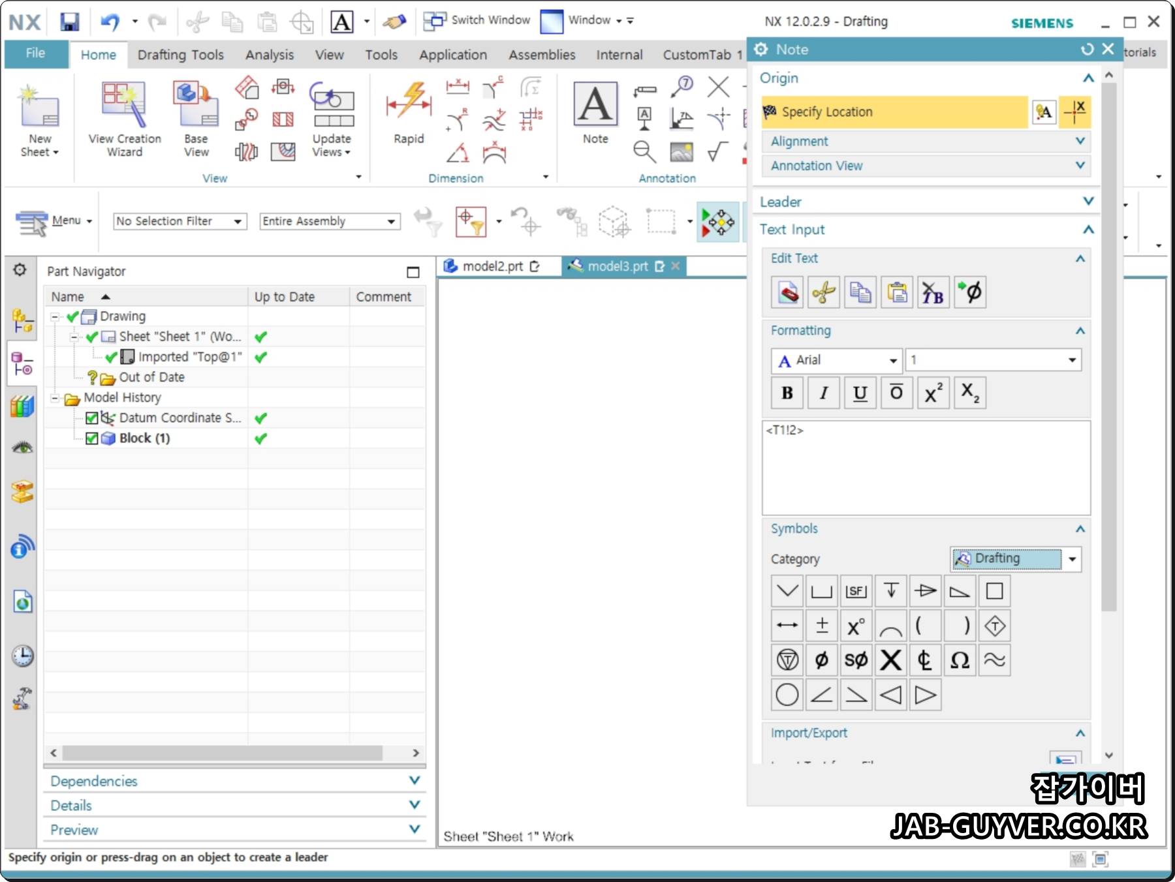This screenshot has width=1175, height=882.
Task: Click the Cut scissors icon in Edit Text
Action: pos(823,292)
